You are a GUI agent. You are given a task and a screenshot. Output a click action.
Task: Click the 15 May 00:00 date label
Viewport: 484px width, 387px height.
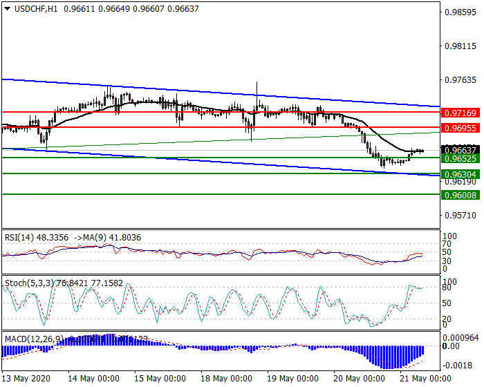(x=160, y=379)
